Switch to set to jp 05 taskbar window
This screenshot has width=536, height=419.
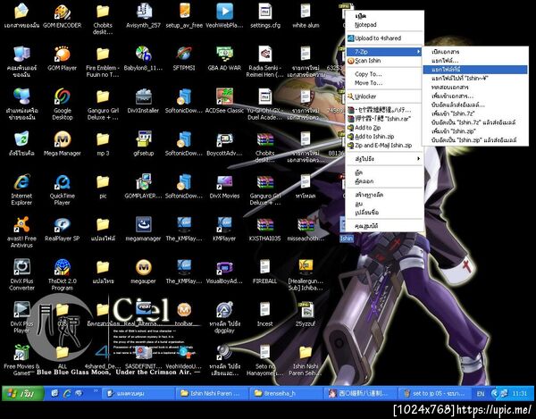coord(434,394)
